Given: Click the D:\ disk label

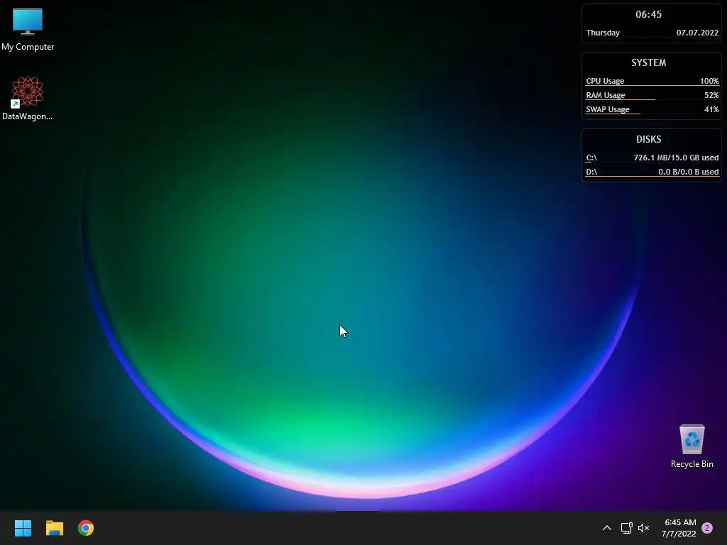Looking at the screenshot, I should click(591, 172).
